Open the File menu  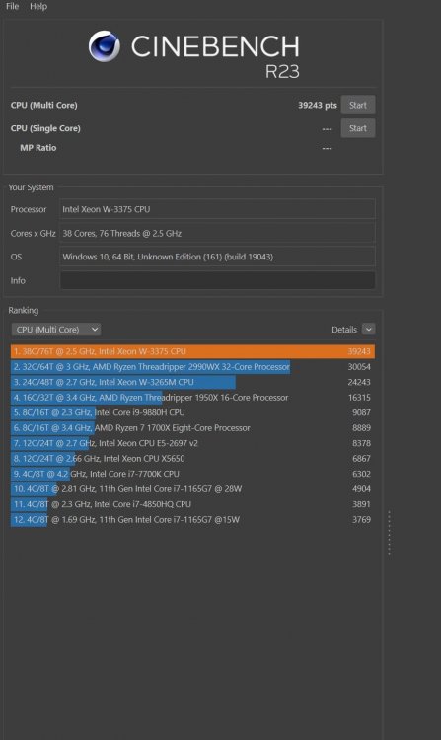tap(12, 6)
